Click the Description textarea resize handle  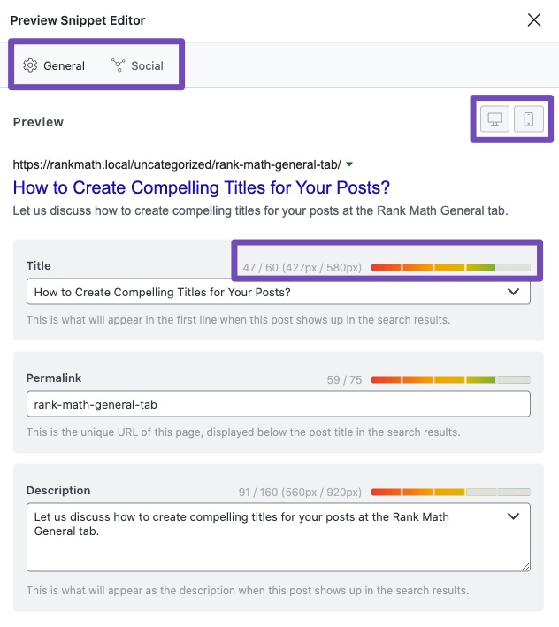(525, 567)
